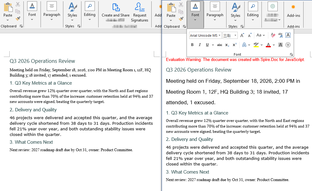Toggle Character Border boxed A button
The height and width of the screenshot is (191, 312).
pos(288,35)
